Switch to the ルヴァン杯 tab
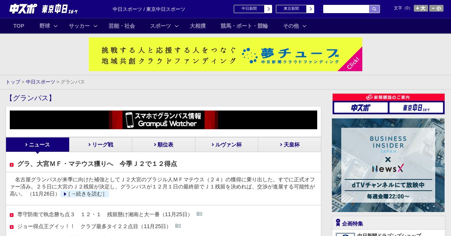This screenshot has width=451, height=236. click(x=227, y=145)
